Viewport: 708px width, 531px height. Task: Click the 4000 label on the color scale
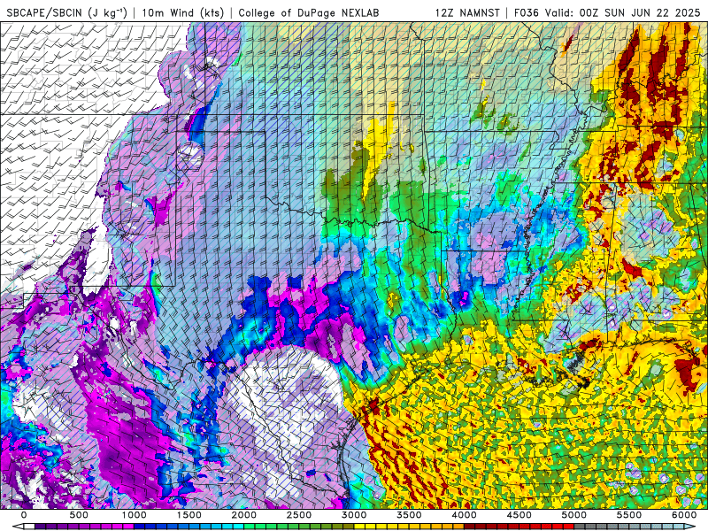[464, 515]
